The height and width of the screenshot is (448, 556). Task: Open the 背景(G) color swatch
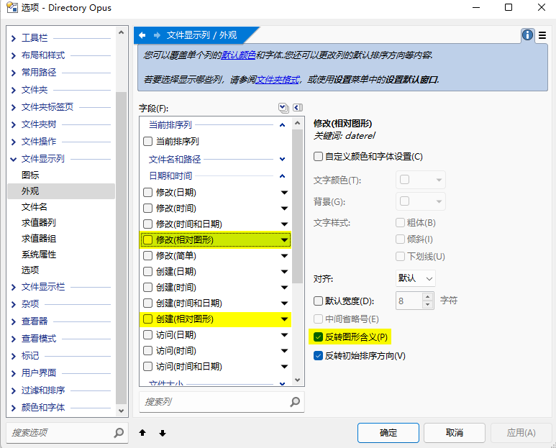tap(421, 201)
